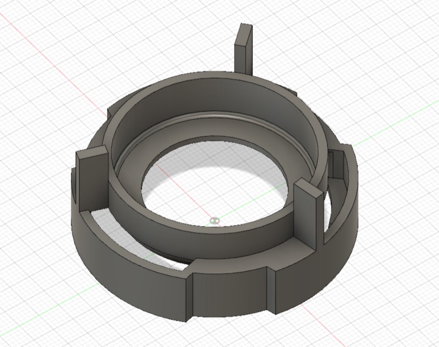This screenshot has height=347, width=439.
Task: Select the rectangular pocket on the ring's right side
Action: coord(337,164)
